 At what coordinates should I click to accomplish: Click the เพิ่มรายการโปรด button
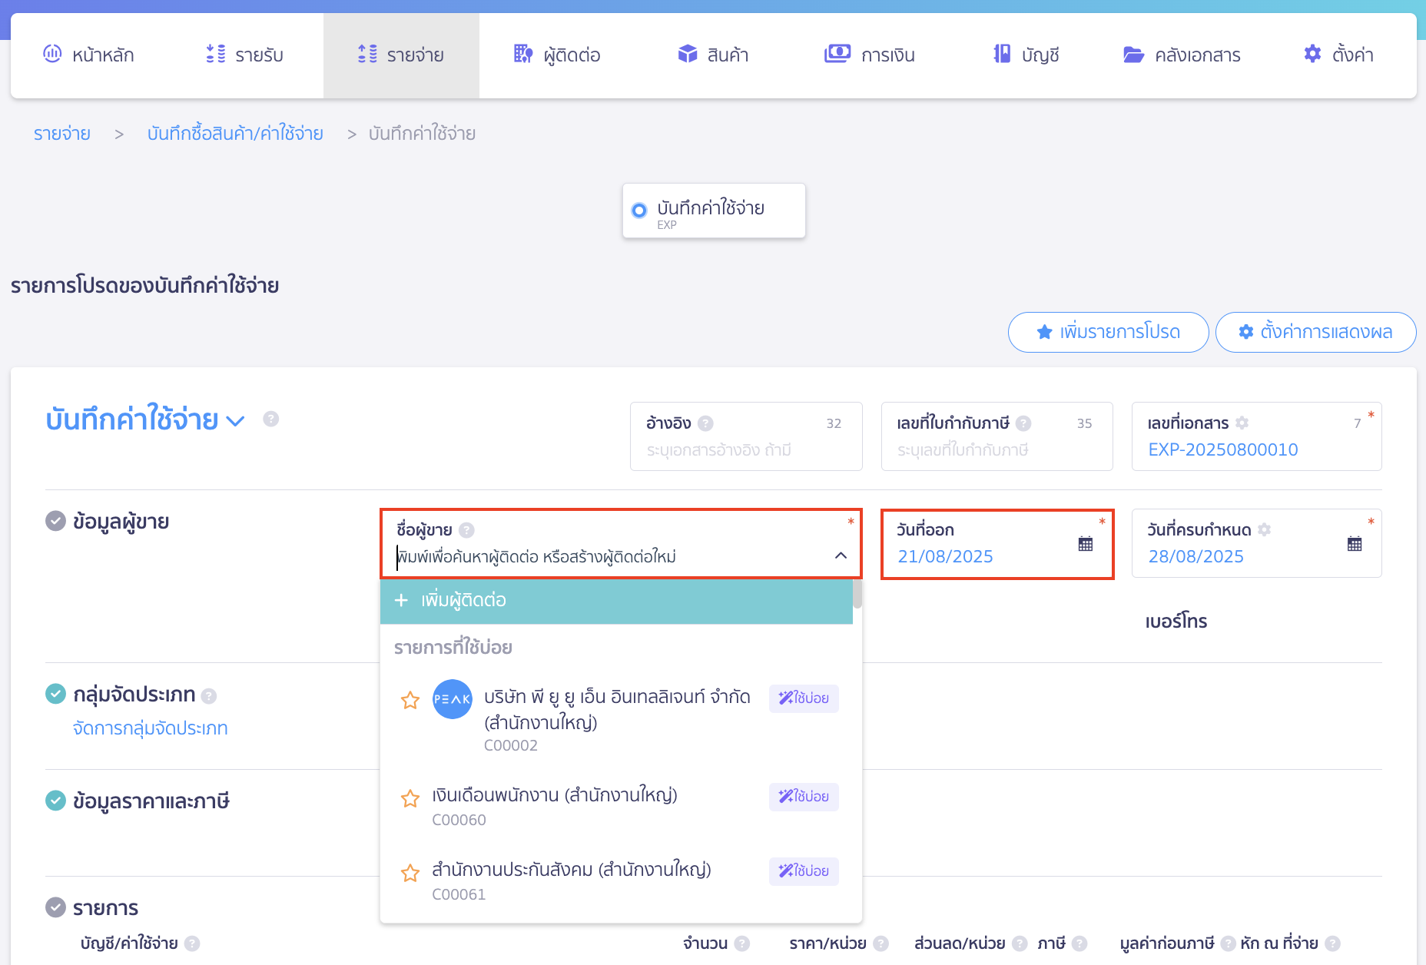click(1107, 332)
